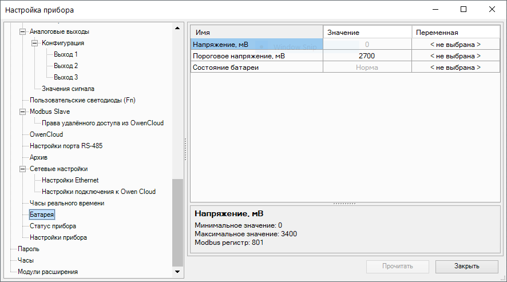Collapse the Modbus Slave node
Screen dimensions: 507x282
[x=23, y=112]
